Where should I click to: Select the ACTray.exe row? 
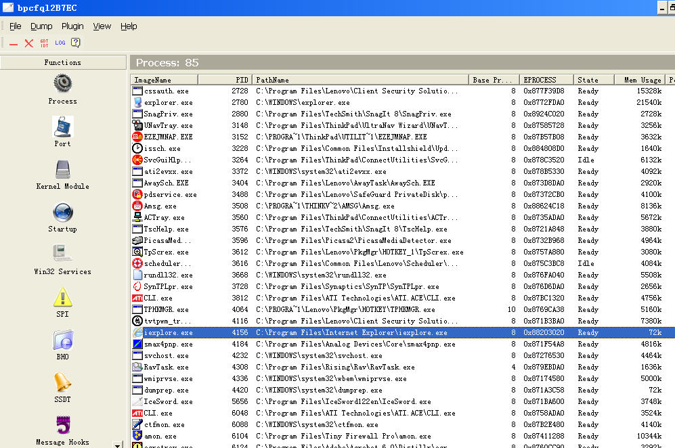[x=403, y=217]
